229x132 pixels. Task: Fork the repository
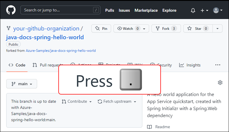pos(166,28)
